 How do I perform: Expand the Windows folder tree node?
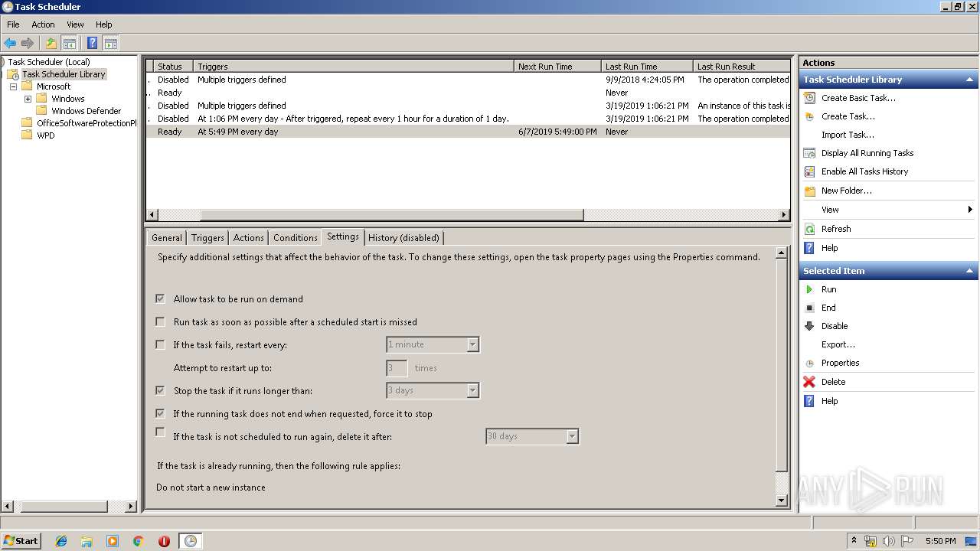pyautogui.click(x=28, y=99)
